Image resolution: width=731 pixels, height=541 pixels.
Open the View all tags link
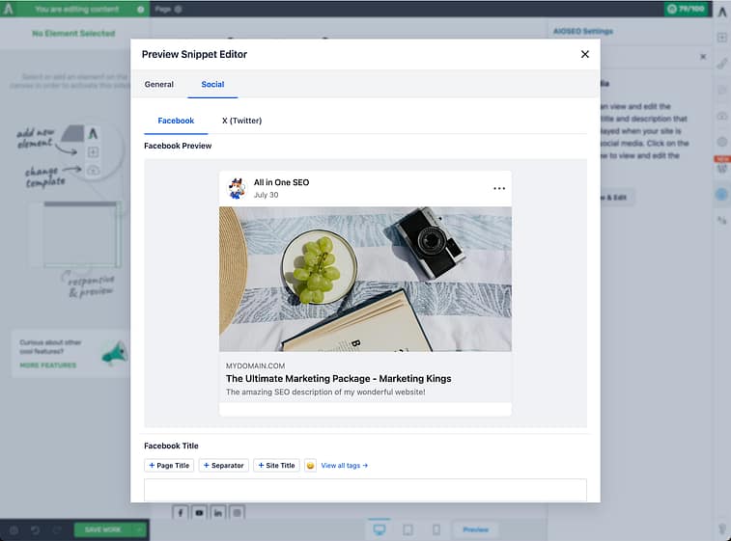344,466
